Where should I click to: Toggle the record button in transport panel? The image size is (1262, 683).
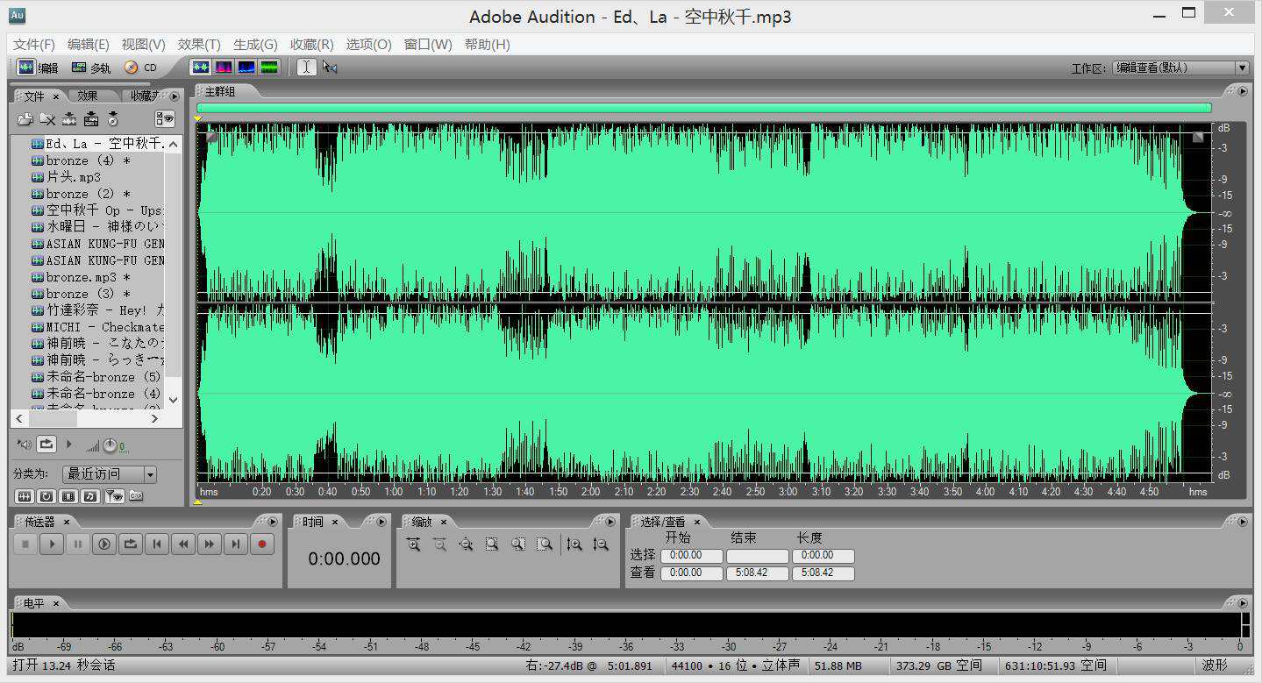261,544
